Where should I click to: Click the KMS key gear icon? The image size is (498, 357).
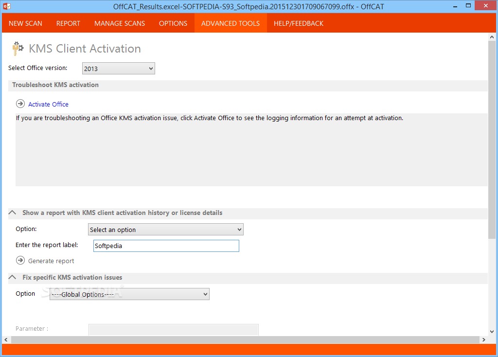pyautogui.click(x=18, y=49)
